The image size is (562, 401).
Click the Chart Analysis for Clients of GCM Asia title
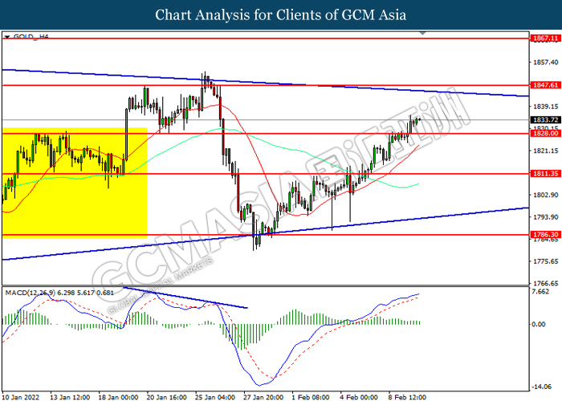click(x=281, y=15)
